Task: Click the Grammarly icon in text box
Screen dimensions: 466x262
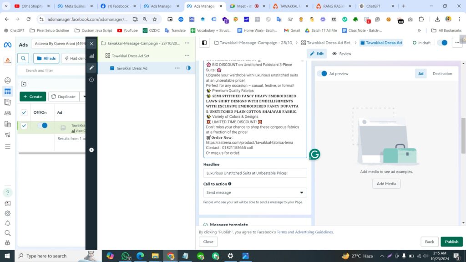Action: coord(314,154)
